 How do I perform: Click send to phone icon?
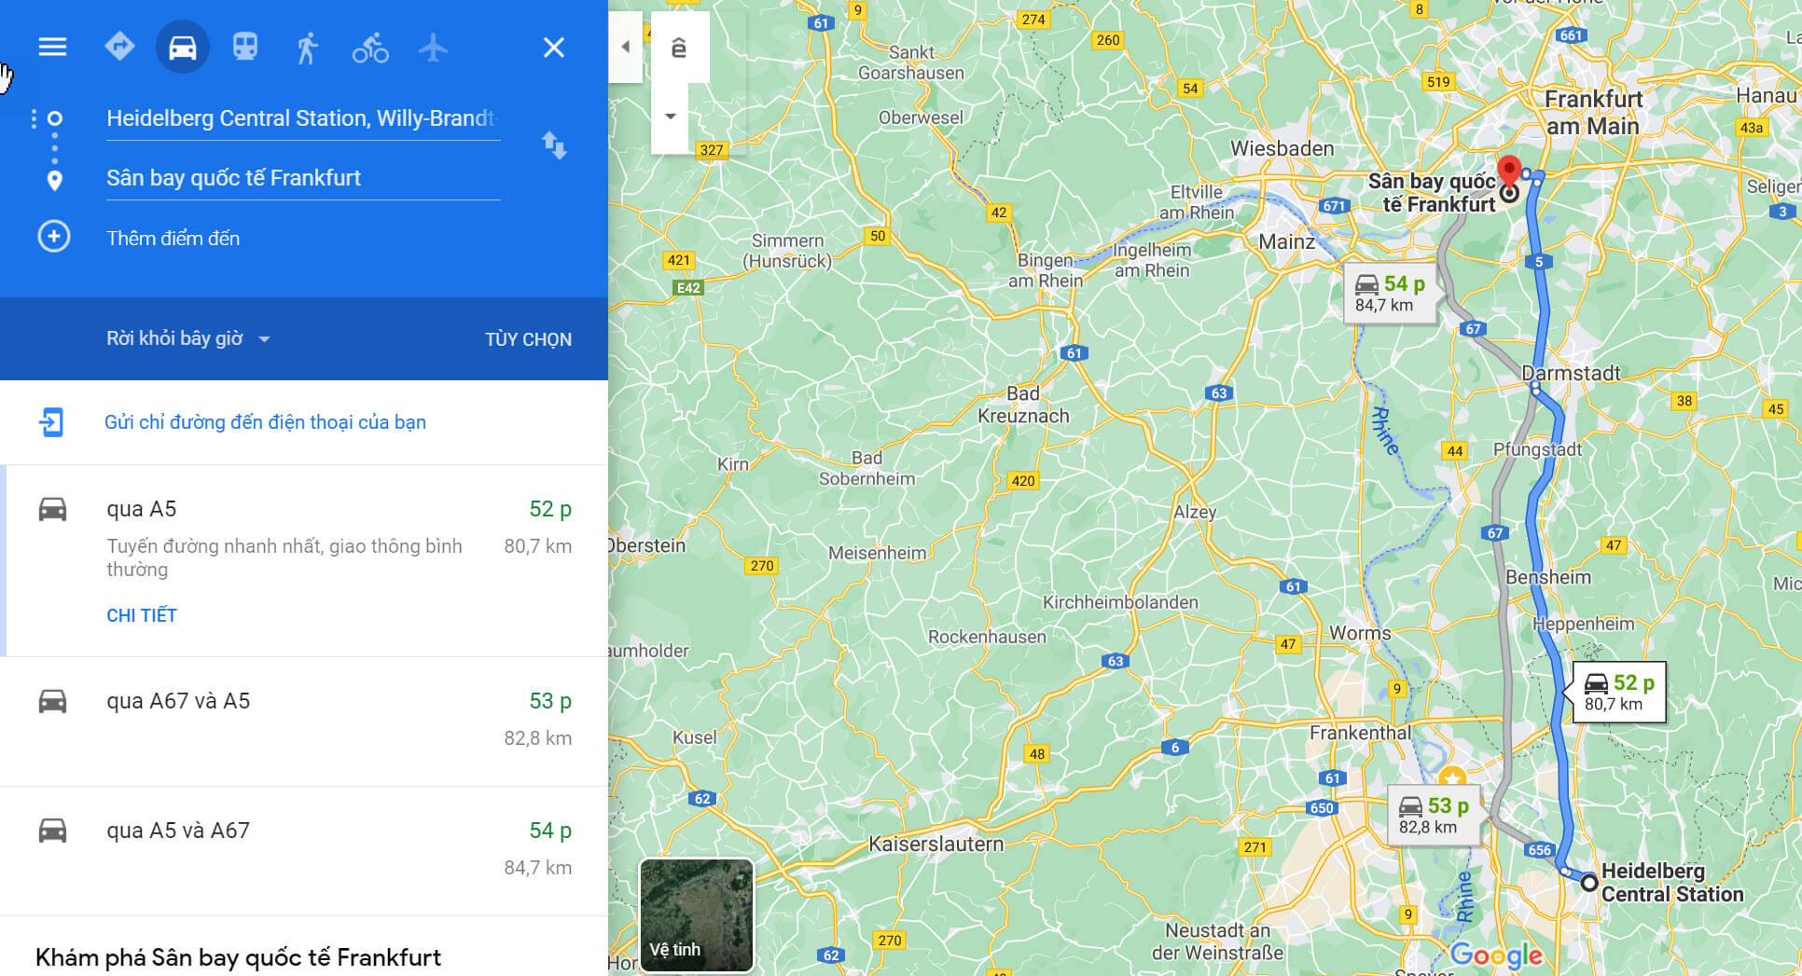[51, 422]
